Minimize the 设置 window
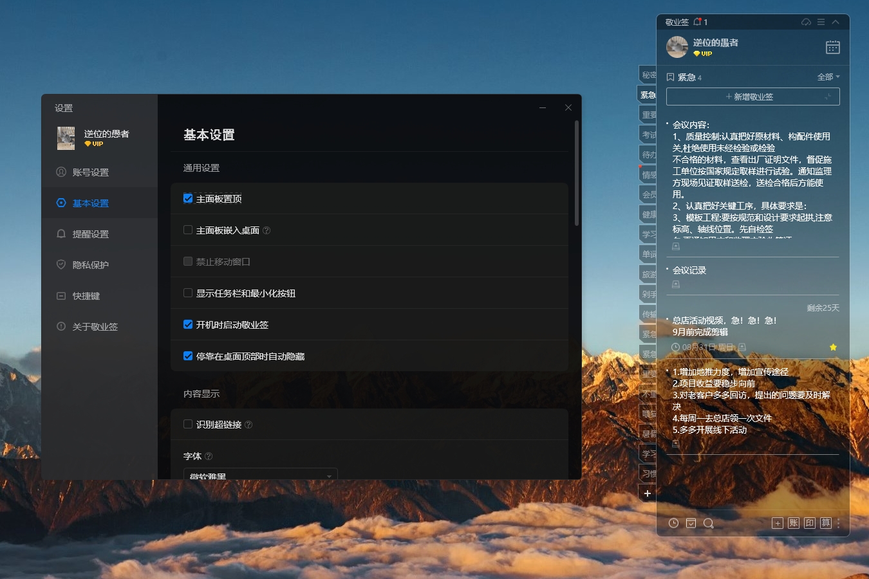This screenshot has height=579, width=869. point(543,107)
